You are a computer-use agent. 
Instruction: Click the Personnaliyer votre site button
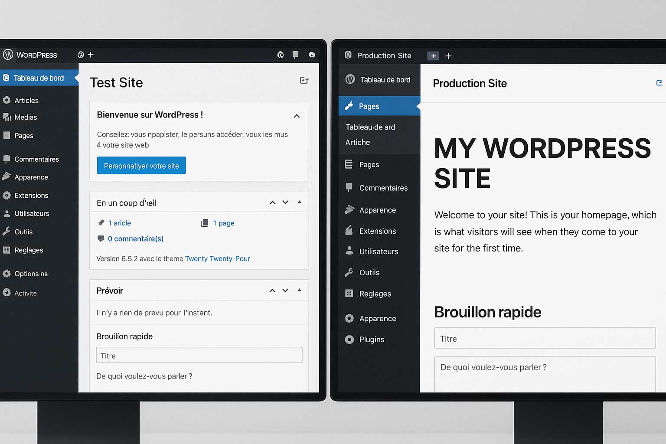coord(141,165)
